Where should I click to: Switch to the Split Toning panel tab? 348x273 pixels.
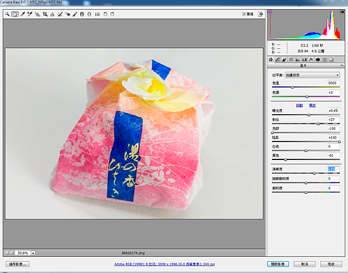click(x=298, y=60)
